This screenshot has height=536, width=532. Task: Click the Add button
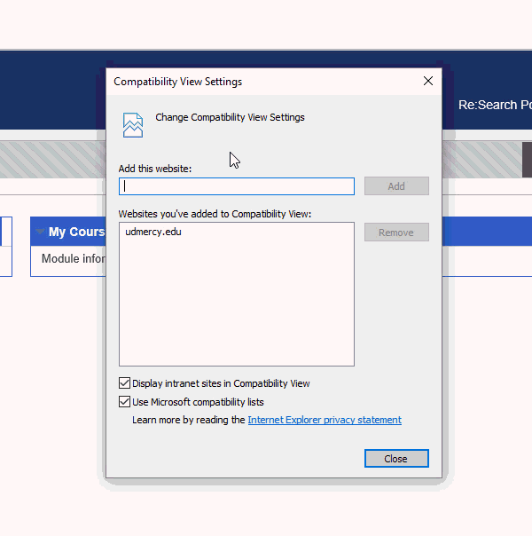click(396, 186)
